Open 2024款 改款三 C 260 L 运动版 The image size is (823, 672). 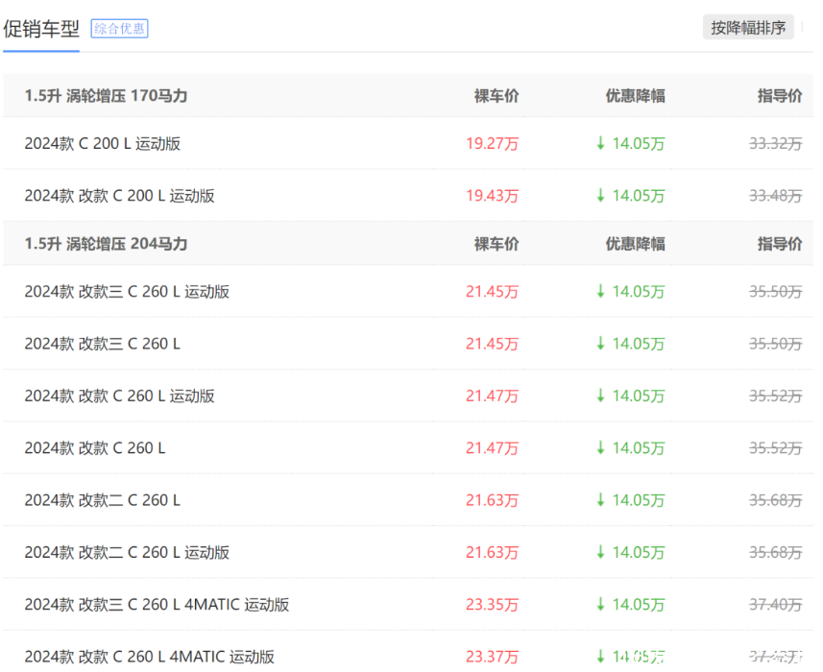click(x=127, y=292)
